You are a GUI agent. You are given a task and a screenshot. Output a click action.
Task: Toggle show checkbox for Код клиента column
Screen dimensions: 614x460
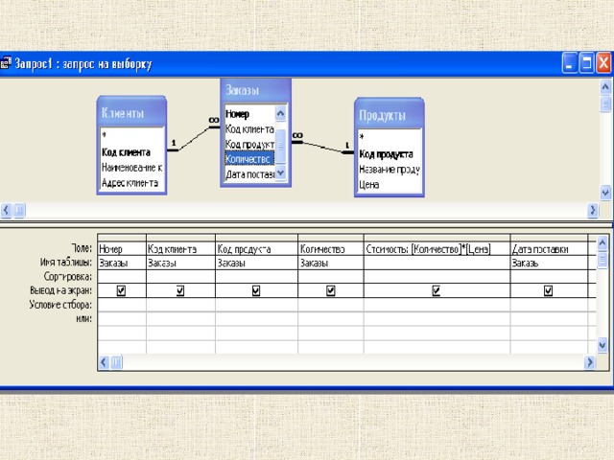(x=180, y=290)
